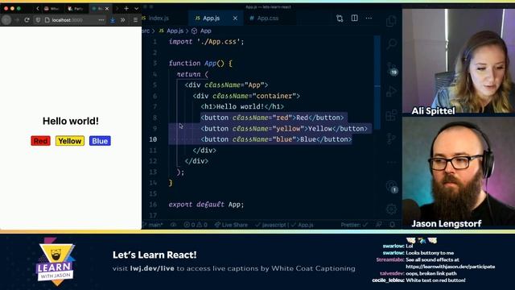The image size is (515, 290).
Task: Open a new browser tab with plus
Action: [x=126, y=9]
